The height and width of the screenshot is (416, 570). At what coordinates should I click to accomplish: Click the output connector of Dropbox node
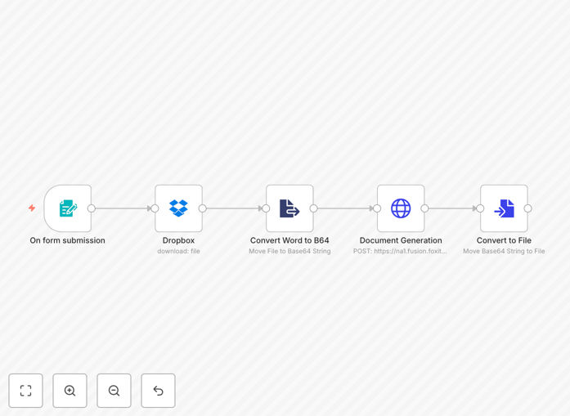(x=203, y=208)
